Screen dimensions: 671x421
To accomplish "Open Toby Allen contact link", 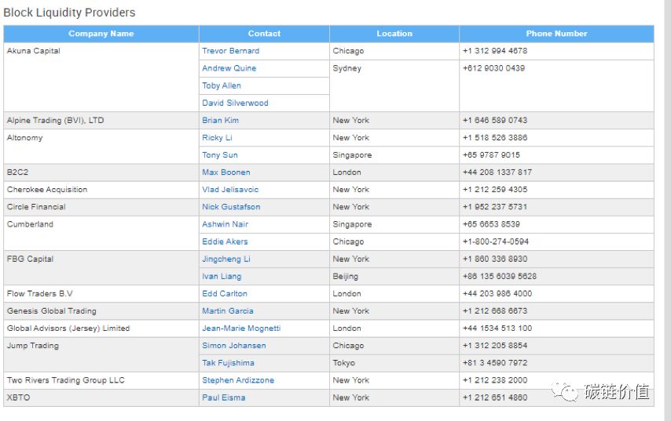I will point(222,85).
